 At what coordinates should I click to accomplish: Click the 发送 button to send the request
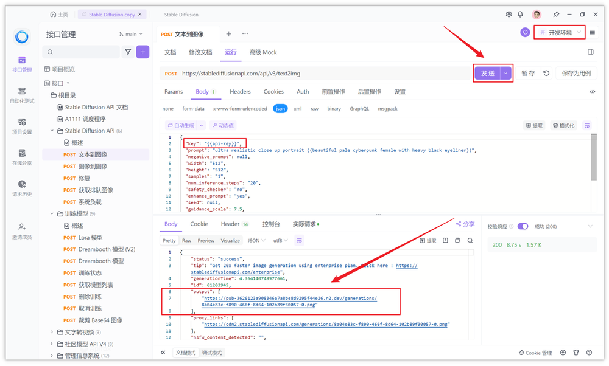487,72
